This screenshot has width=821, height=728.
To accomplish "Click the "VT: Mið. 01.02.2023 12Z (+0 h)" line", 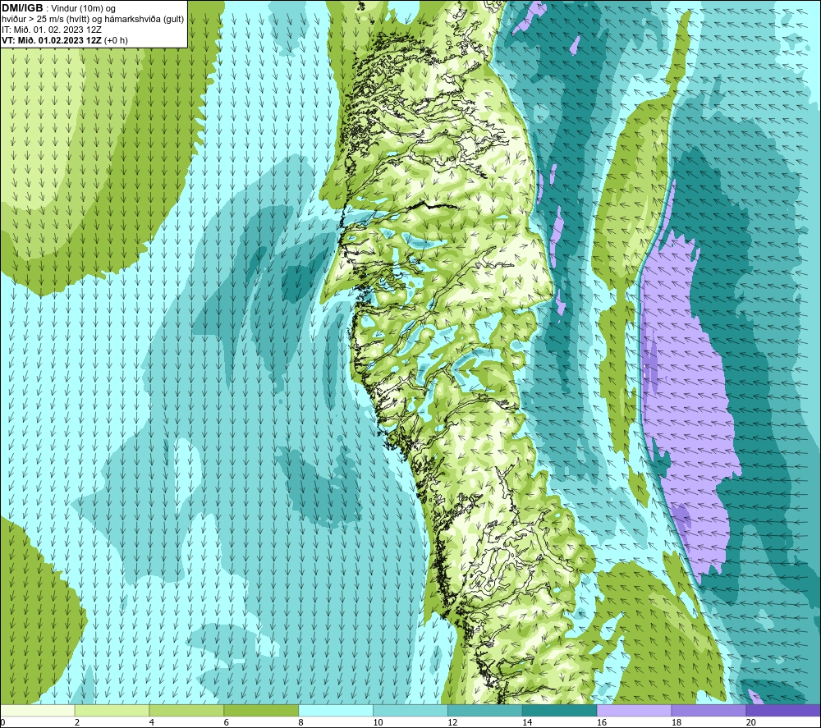I will pos(64,40).
